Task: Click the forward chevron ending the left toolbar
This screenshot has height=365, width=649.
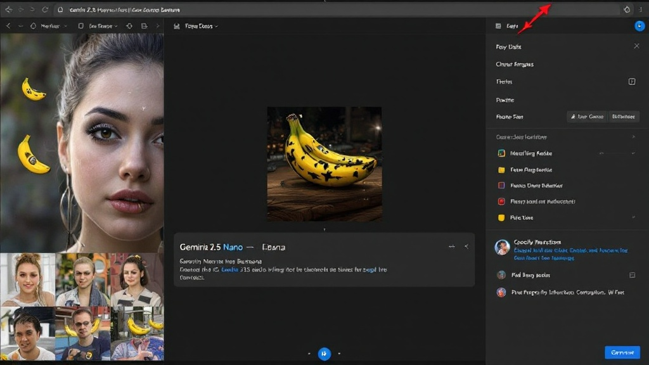Action: (158, 25)
